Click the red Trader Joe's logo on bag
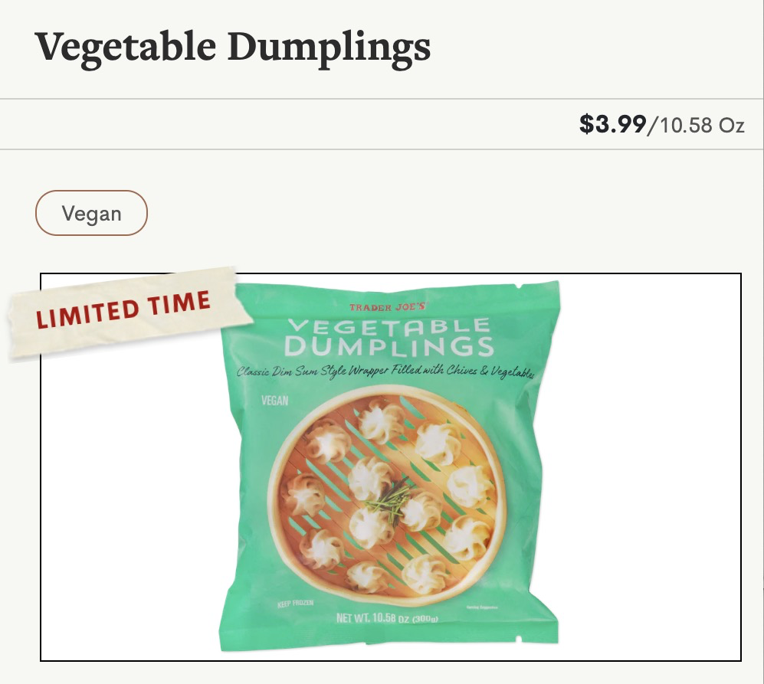The width and height of the screenshot is (764, 684). 387,307
